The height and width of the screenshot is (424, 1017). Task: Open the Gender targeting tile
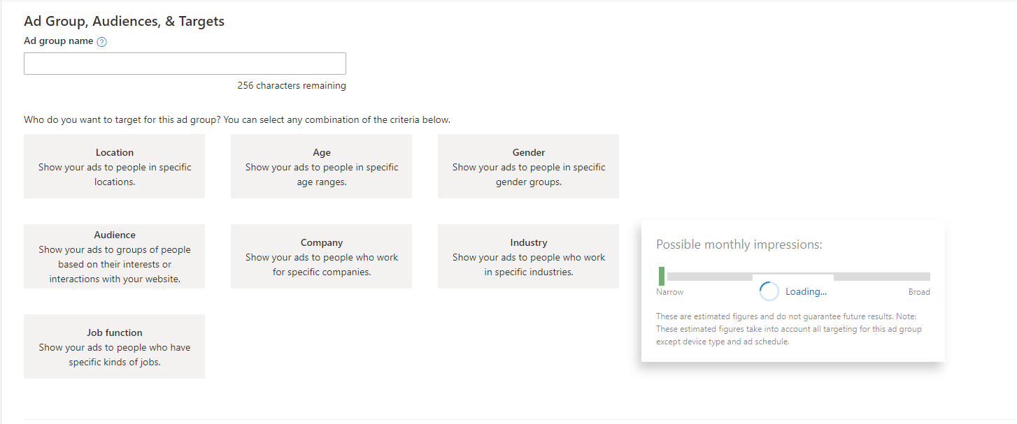pos(528,166)
